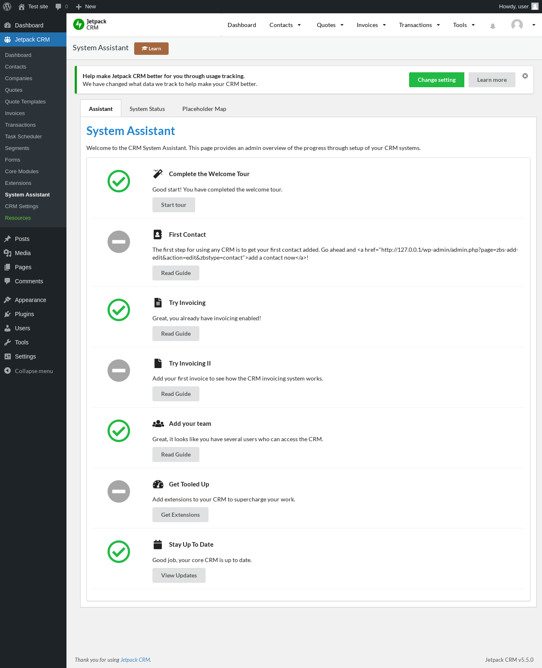Click the notification bell icon

click(493, 26)
